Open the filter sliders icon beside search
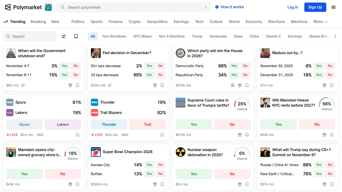Viewport: 342px width, 192px height. [64, 36]
